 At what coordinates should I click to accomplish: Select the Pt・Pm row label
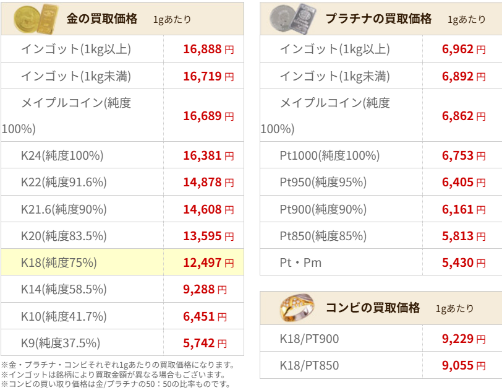(300, 262)
